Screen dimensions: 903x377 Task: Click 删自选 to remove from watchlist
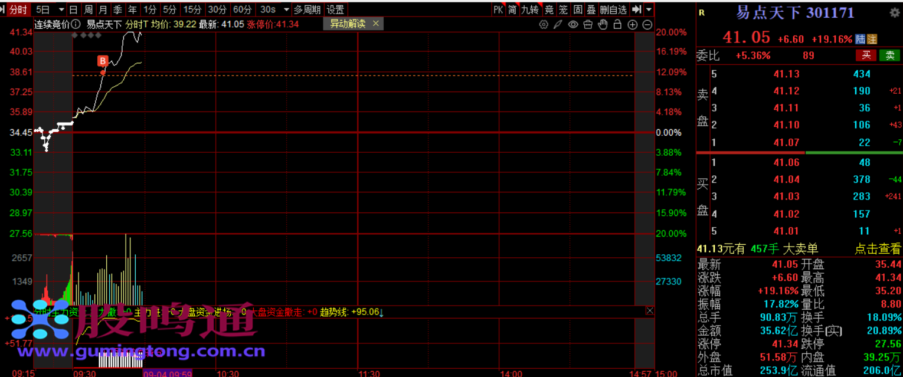[x=613, y=9]
